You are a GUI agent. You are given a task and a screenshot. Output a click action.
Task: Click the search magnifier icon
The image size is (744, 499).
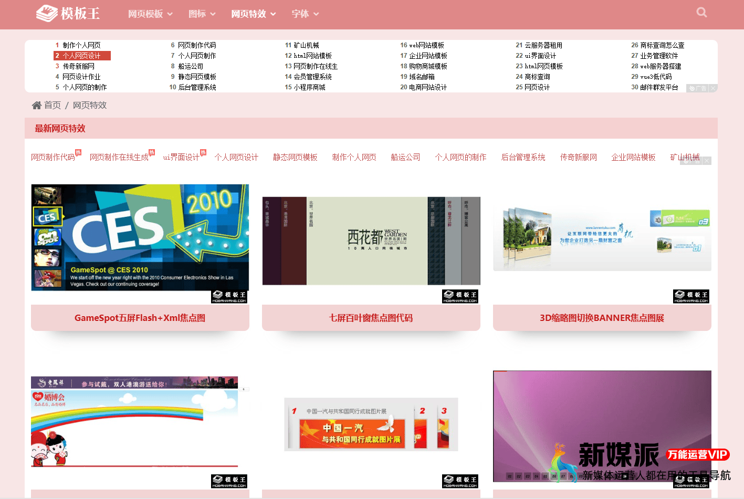click(701, 13)
